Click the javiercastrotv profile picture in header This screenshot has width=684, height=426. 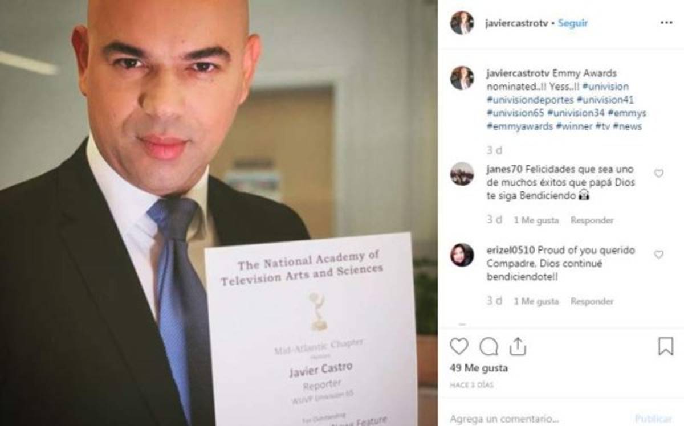point(462,23)
